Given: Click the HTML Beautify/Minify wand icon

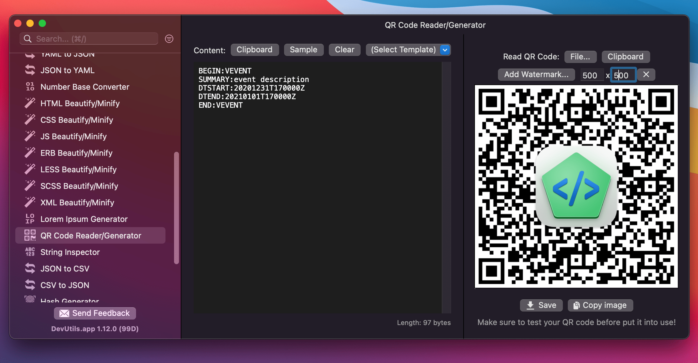Looking at the screenshot, I should tap(30, 103).
